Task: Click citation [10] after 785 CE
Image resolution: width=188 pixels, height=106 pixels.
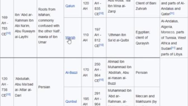Action: coord(8,33)
